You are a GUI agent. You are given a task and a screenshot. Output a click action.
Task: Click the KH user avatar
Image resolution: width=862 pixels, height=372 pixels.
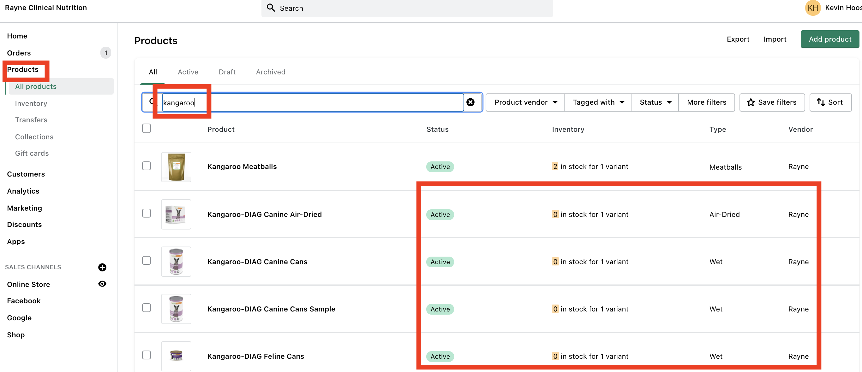click(x=812, y=8)
